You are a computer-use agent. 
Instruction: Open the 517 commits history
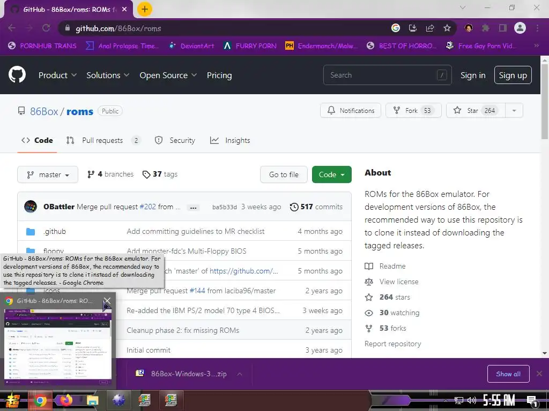coord(316,207)
